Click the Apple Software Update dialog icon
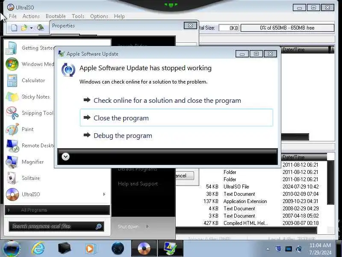Viewport: 342px width, 257px height. click(68, 70)
